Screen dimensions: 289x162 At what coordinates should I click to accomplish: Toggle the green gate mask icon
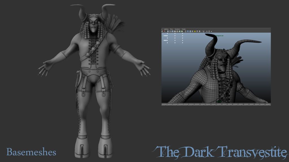tap(182, 31)
